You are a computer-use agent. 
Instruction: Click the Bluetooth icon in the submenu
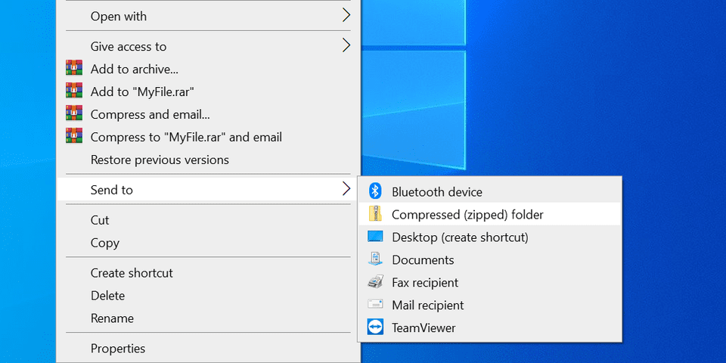pyautogui.click(x=375, y=192)
